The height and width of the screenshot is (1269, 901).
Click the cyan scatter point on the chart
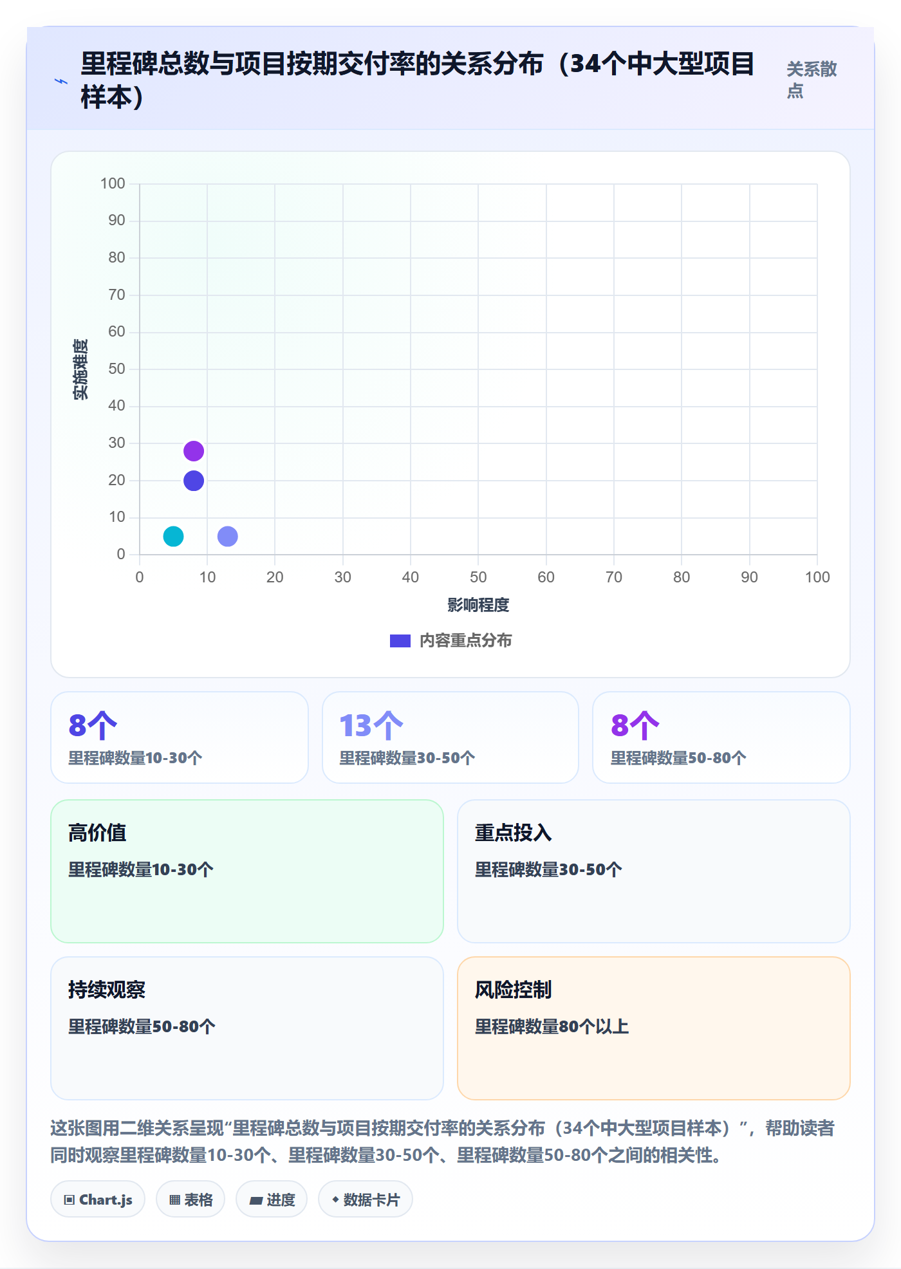pyautogui.click(x=173, y=536)
